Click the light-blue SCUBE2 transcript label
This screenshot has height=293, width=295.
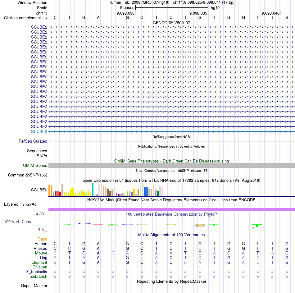(x=39, y=131)
